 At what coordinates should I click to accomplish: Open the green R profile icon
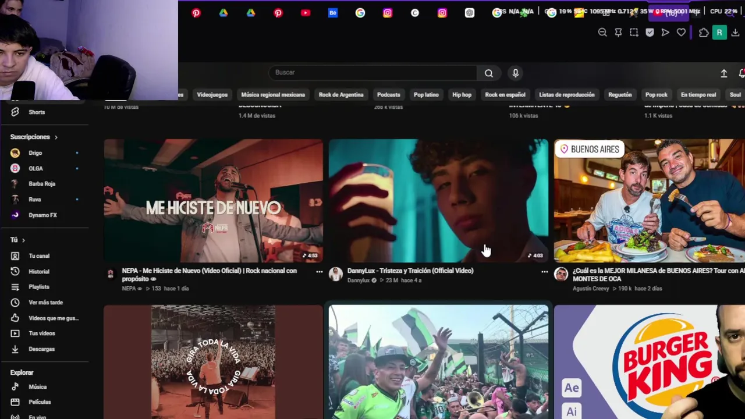point(719,33)
